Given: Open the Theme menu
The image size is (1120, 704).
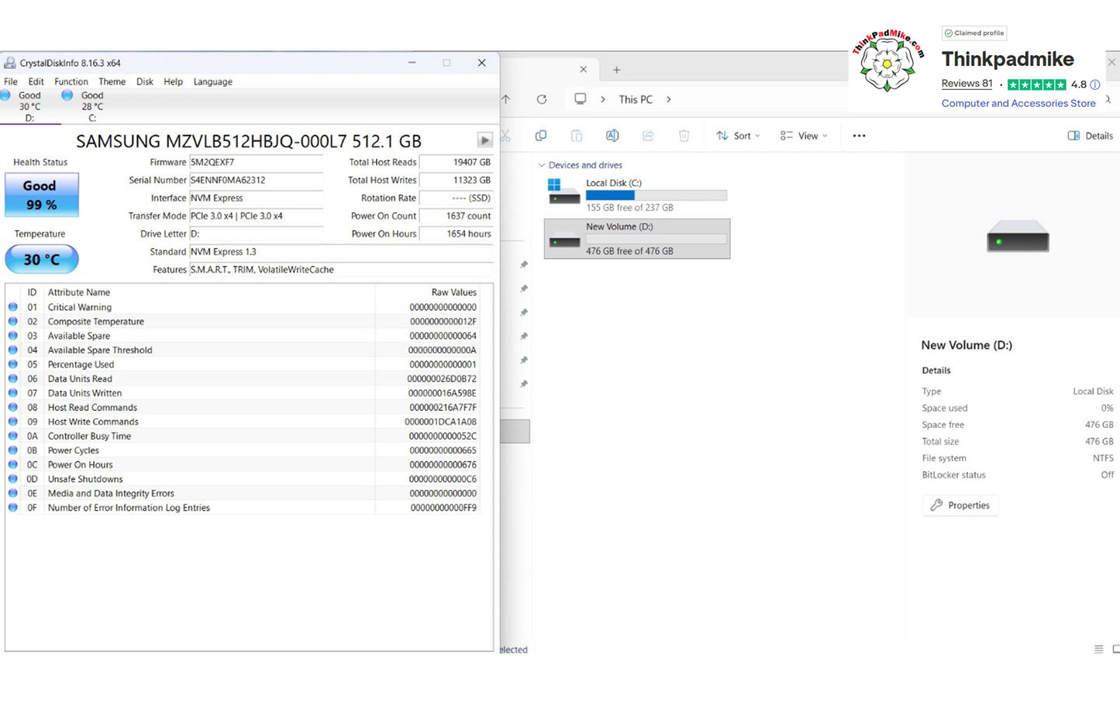Looking at the screenshot, I should click(112, 81).
